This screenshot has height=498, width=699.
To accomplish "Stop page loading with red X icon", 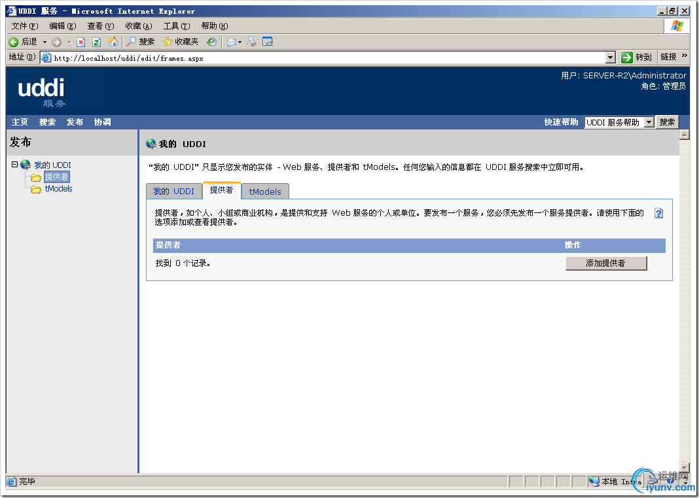I will [x=81, y=42].
